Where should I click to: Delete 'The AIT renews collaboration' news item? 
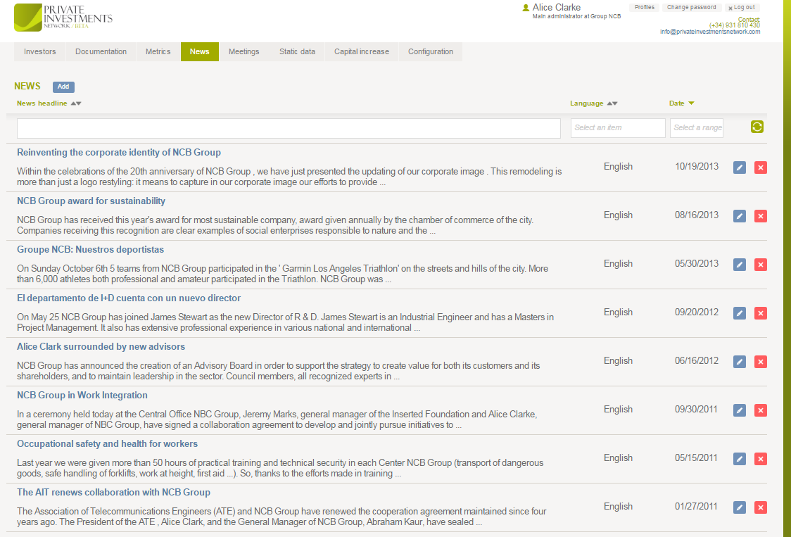point(760,507)
